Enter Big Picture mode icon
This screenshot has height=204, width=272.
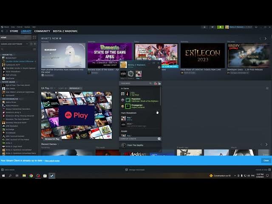256,27
